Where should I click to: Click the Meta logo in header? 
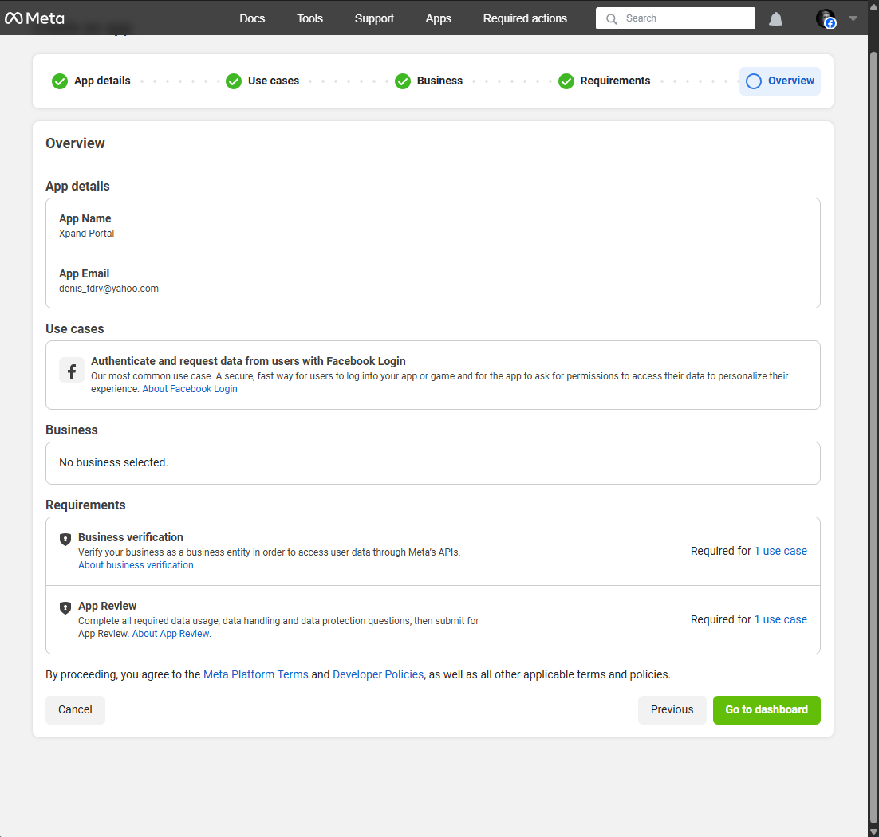tap(35, 18)
